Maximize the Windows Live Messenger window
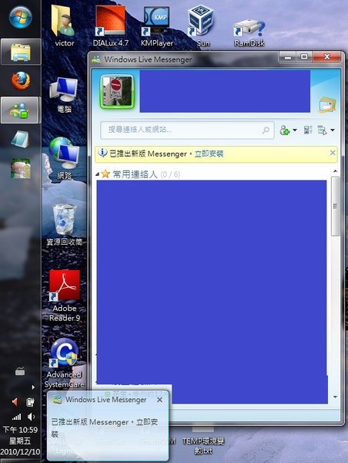Screen dimensions: 348x463 pos(304,56)
